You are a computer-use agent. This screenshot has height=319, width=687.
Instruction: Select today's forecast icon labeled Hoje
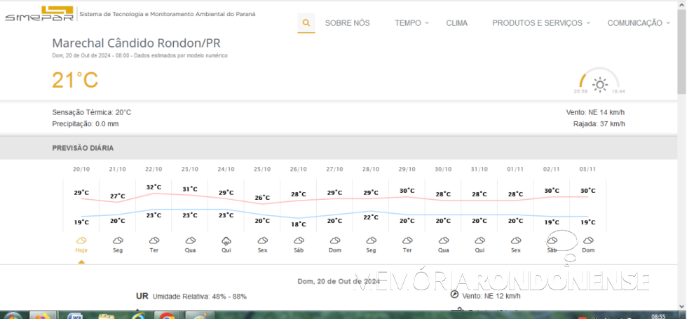(81, 241)
